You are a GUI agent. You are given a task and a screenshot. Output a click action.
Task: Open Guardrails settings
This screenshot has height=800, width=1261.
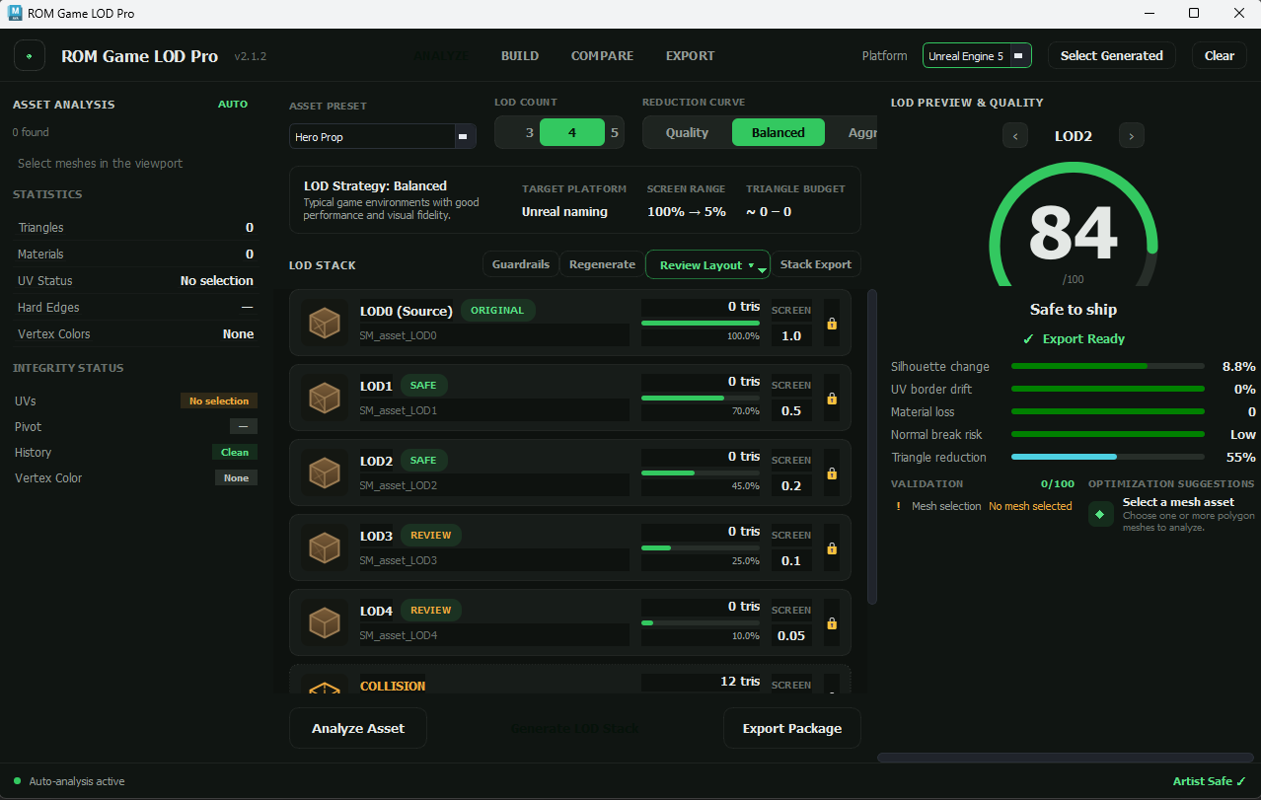tap(521, 264)
